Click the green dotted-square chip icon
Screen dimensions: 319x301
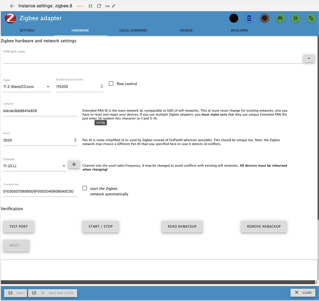(296, 18)
